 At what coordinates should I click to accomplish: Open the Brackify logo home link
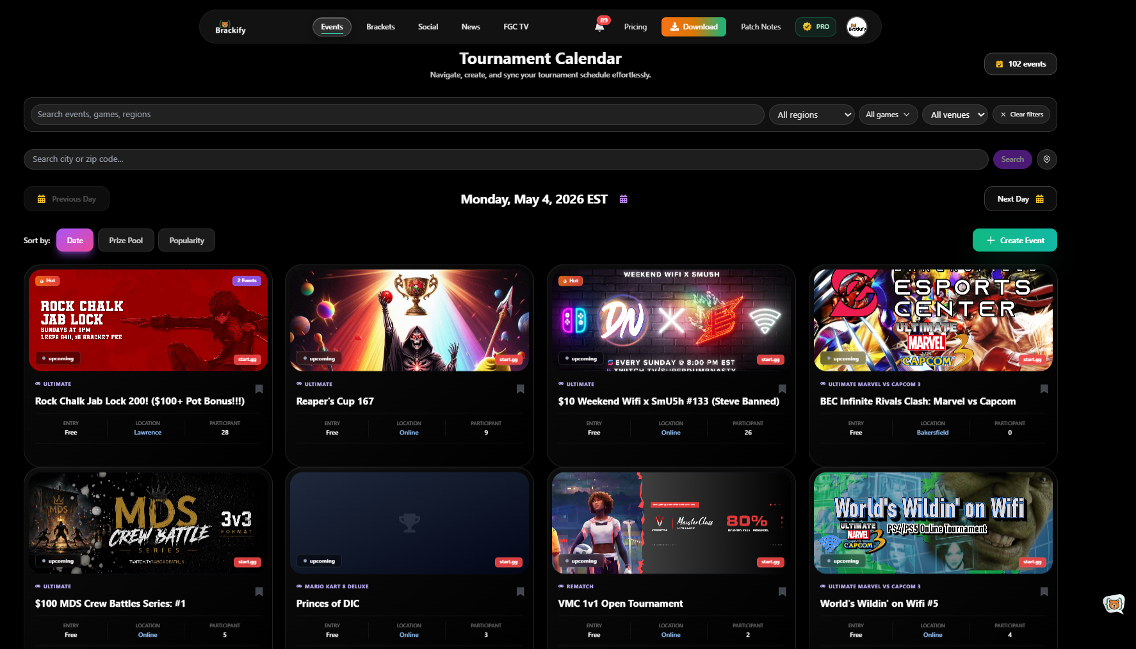tap(231, 27)
